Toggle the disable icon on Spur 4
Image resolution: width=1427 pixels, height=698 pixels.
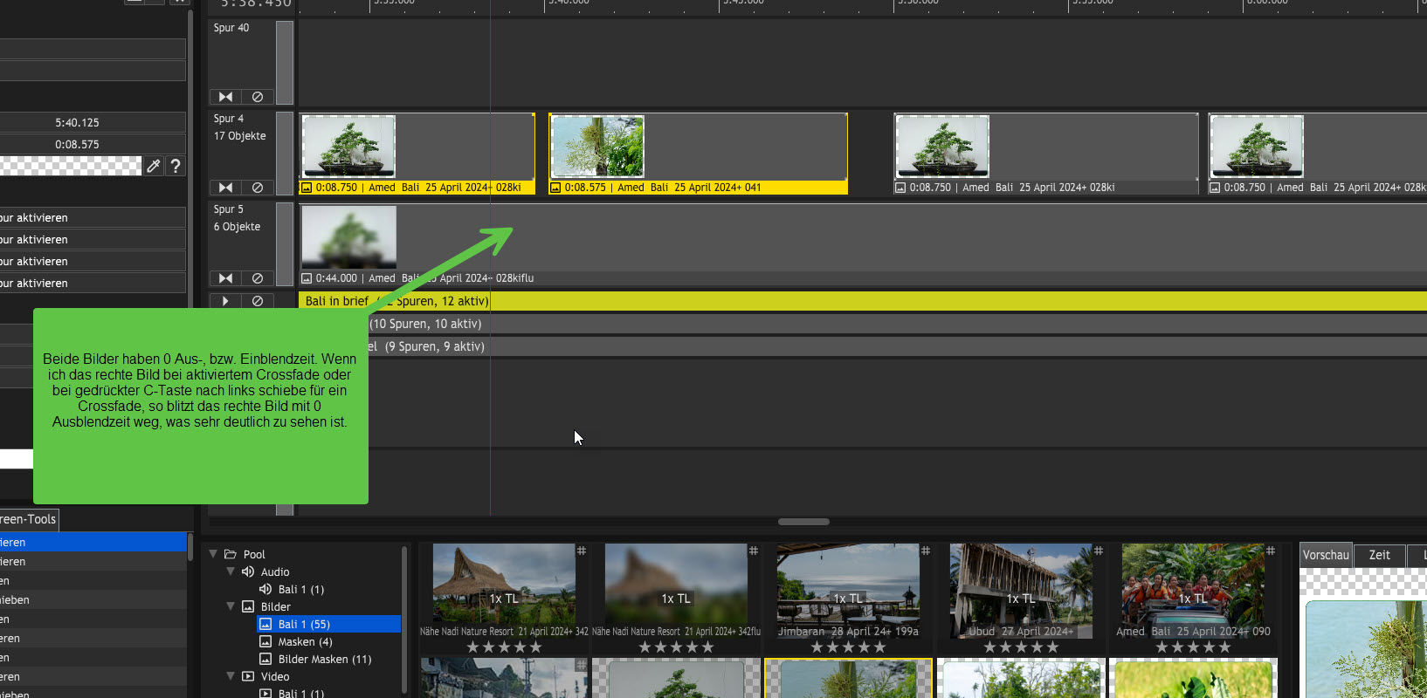[x=258, y=188]
